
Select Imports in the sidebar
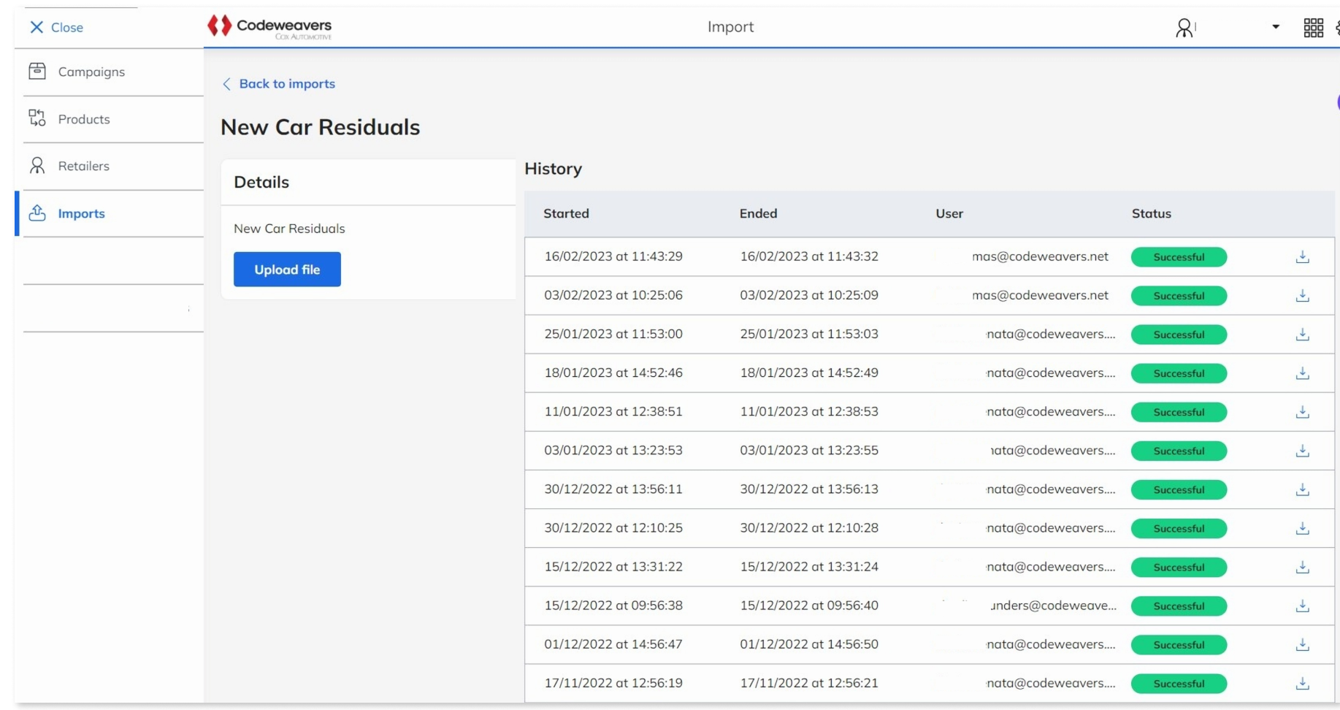click(82, 213)
